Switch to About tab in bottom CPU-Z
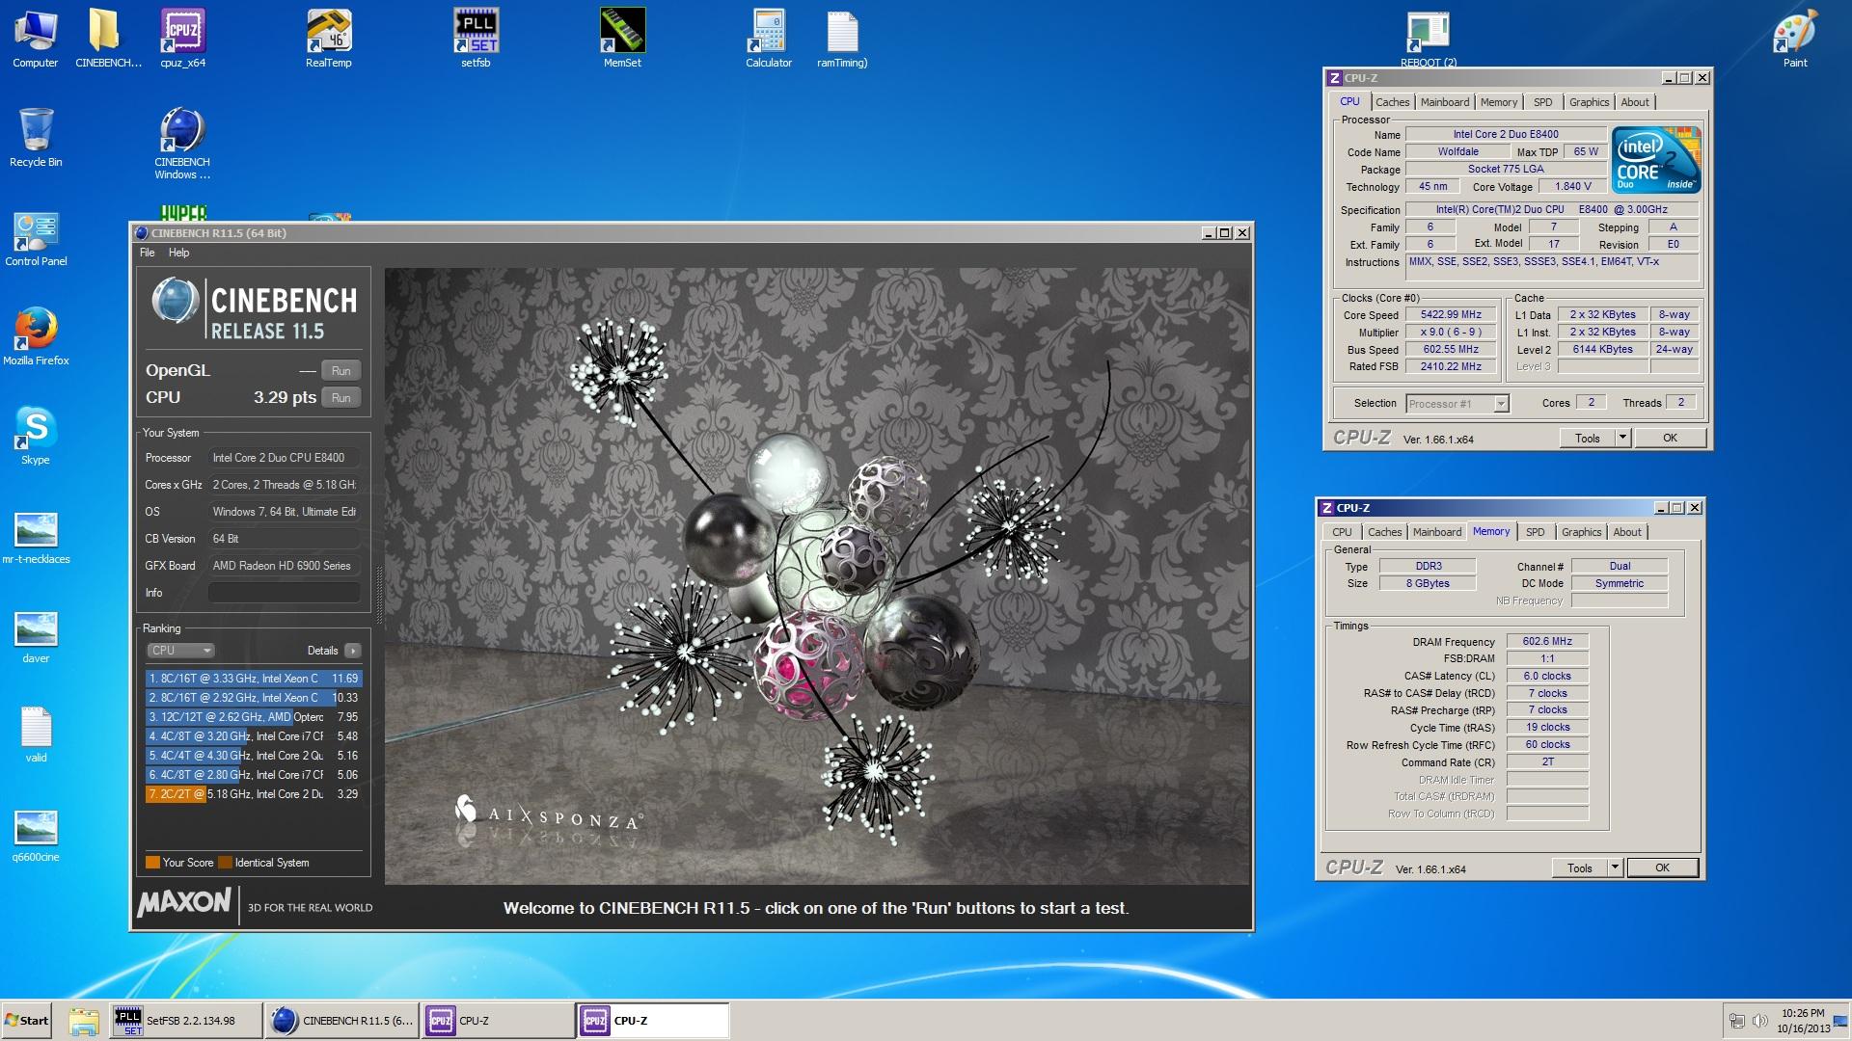The image size is (1852, 1041). pyautogui.click(x=1627, y=532)
